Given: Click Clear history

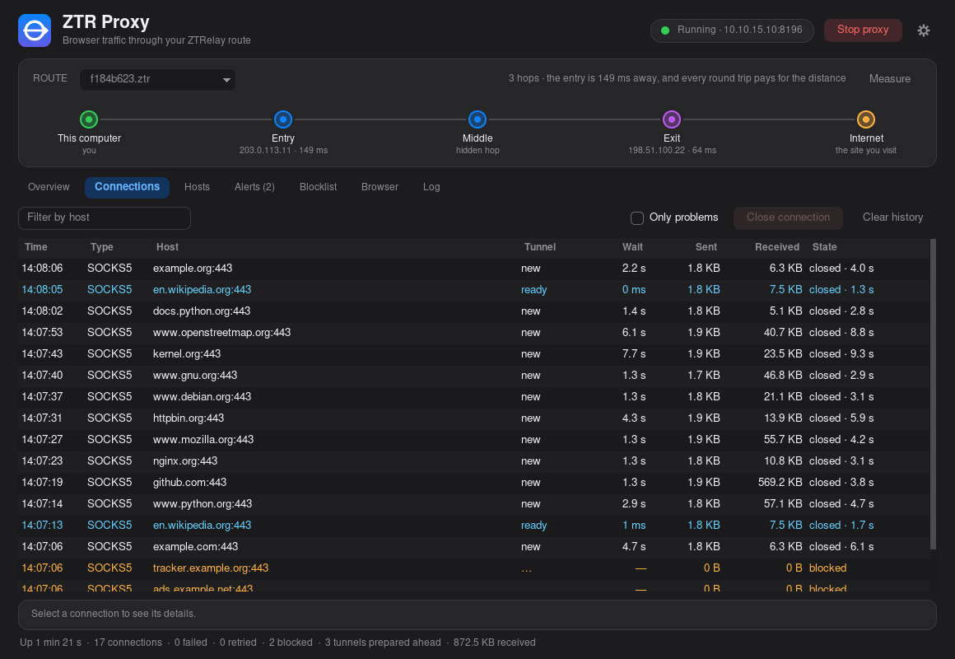Looking at the screenshot, I should [893, 217].
